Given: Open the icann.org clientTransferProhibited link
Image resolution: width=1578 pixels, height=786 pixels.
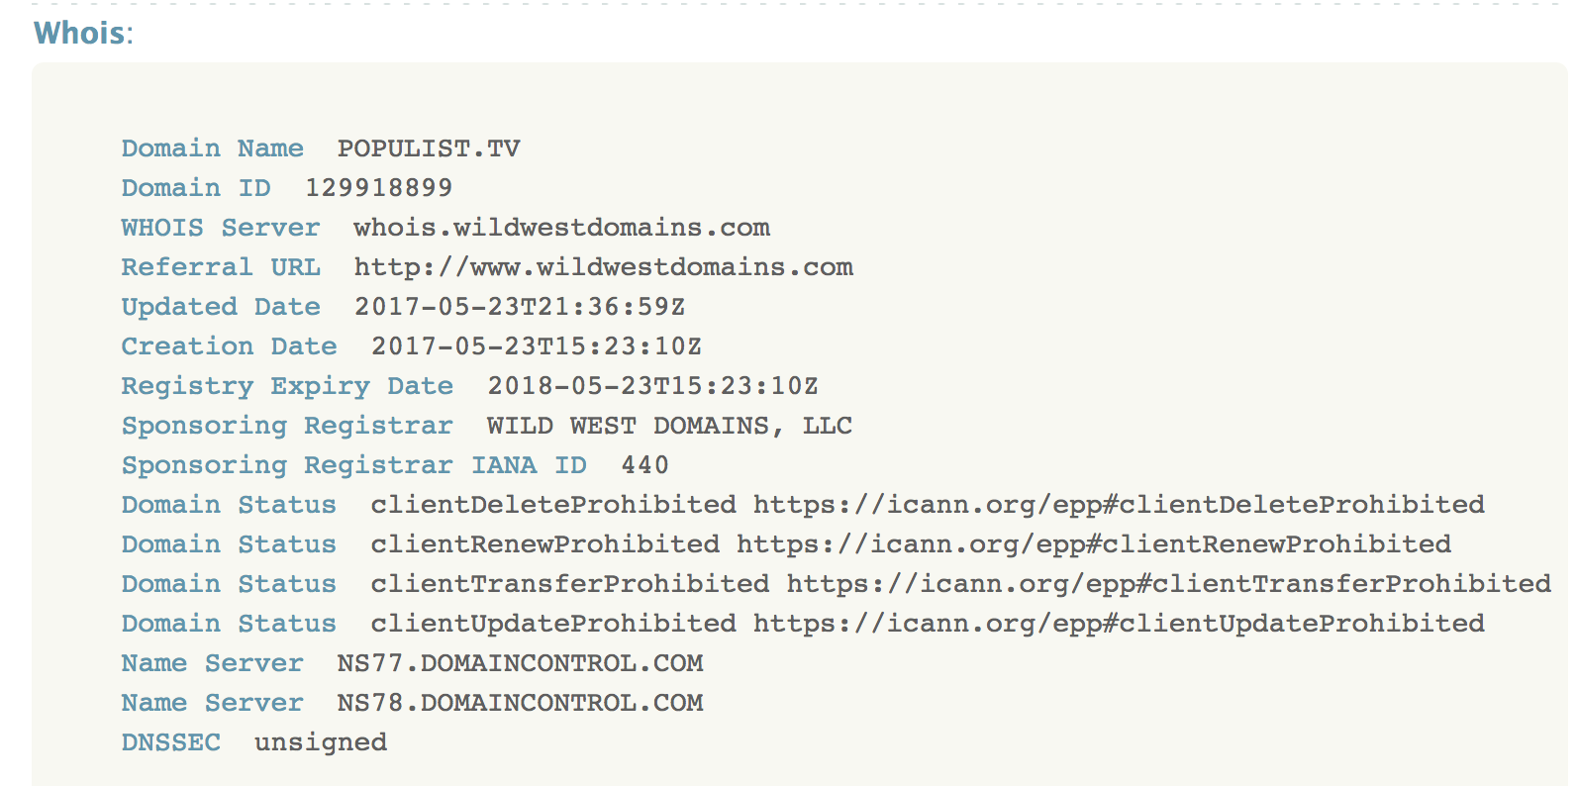Looking at the screenshot, I should pos(1169,584).
